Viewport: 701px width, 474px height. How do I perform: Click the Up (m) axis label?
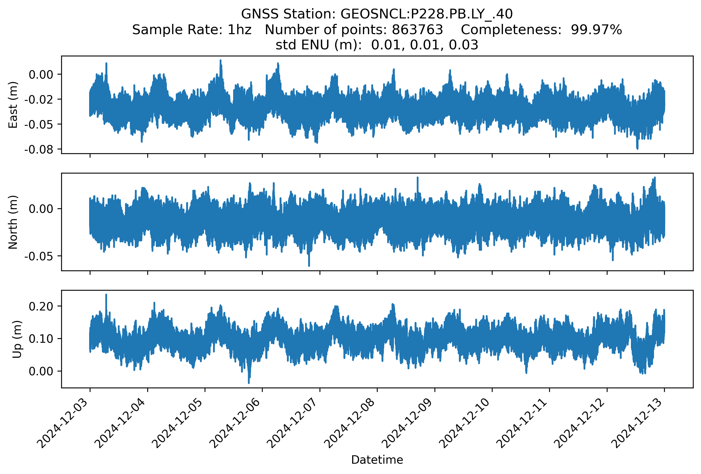click(17, 339)
